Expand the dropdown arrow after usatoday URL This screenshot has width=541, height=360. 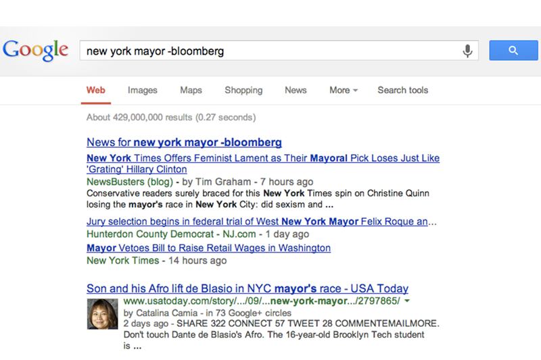406,301
